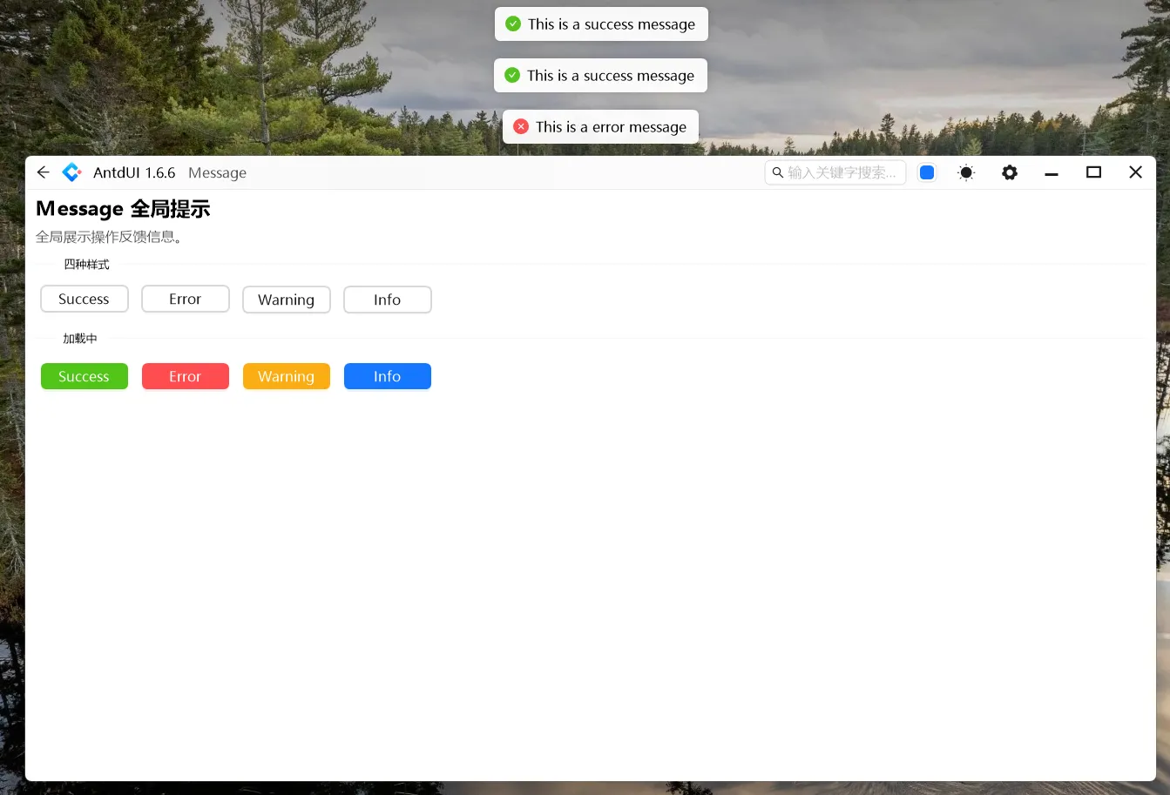Click the green check icon on topmost toast

click(513, 24)
